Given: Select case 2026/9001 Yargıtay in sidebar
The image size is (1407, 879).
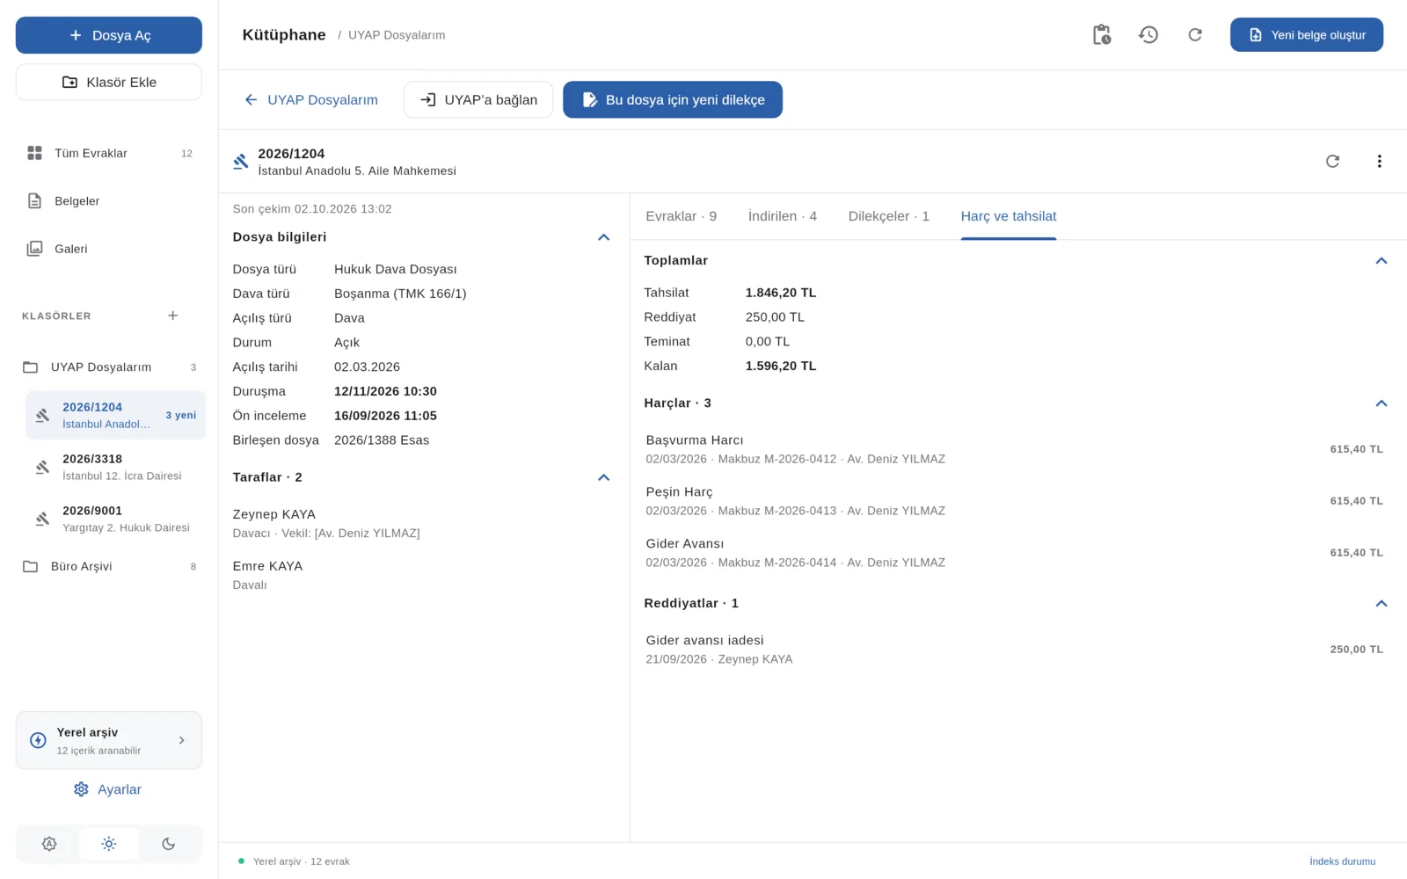Looking at the screenshot, I should [115, 519].
